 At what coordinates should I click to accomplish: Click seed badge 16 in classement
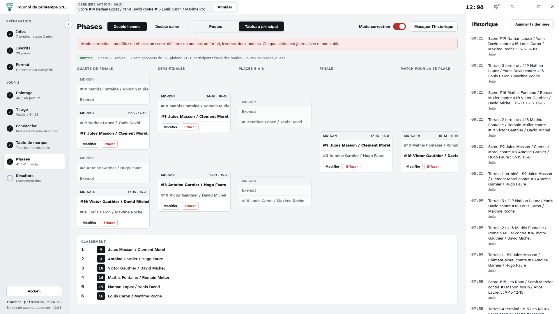click(x=101, y=296)
